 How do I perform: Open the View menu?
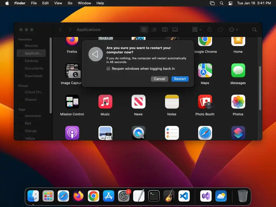[x=58, y=3]
